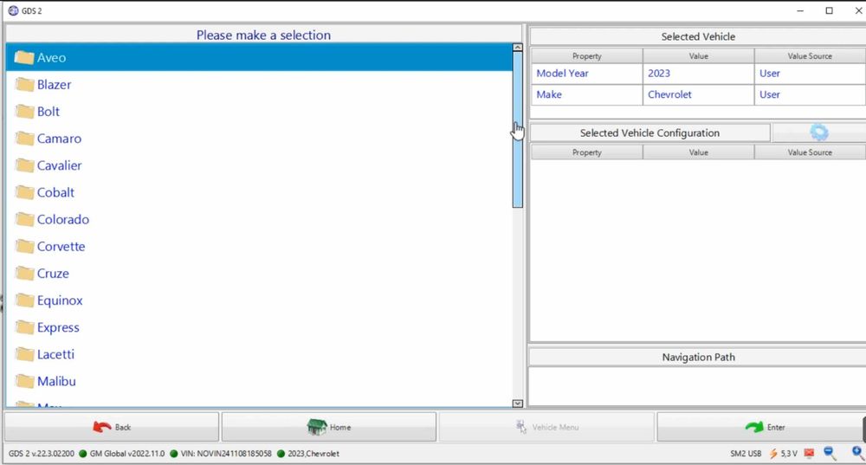Confirm selection with Enter button
The width and height of the screenshot is (866, 465).
(761, 427)
